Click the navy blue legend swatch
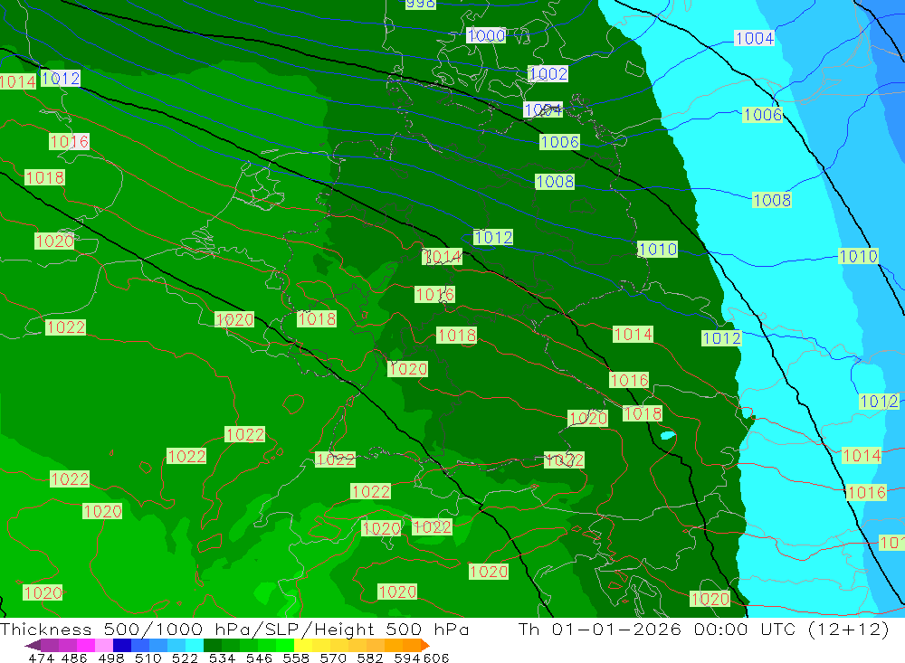905x663 pixels. tap(122, 646)
